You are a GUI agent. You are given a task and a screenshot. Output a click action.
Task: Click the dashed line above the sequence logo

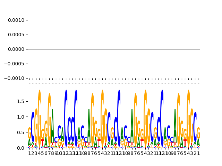[114, 83]
